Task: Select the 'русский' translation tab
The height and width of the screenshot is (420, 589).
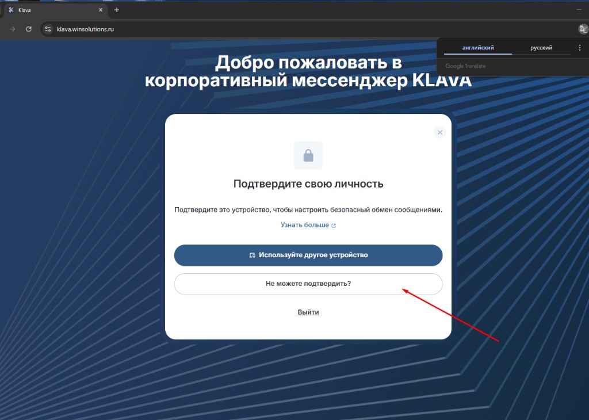Action: click(x=541, y=48)
